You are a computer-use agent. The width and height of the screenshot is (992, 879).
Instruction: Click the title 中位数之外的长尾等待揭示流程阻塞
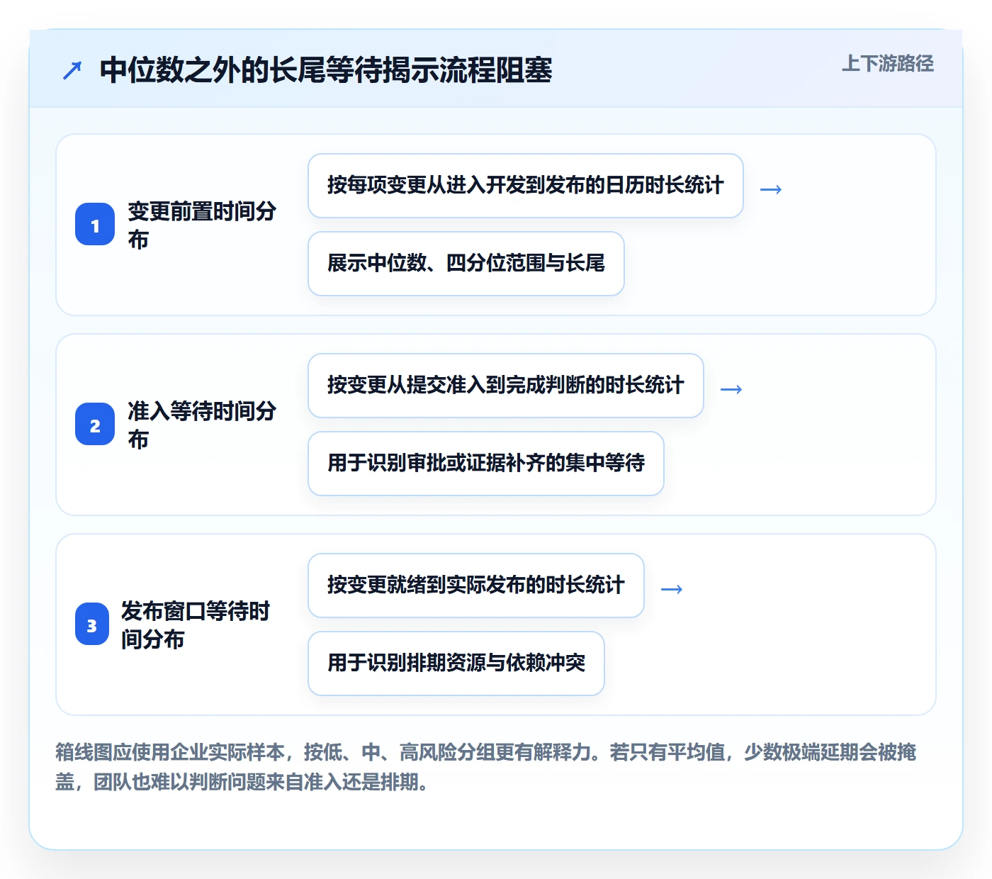point(326,70)
